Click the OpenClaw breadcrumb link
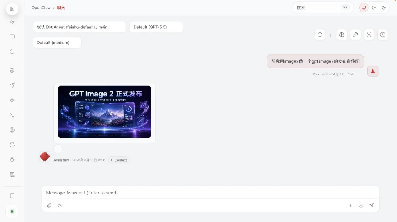Viewport: 397px width, 222px height. click(41, 8)
